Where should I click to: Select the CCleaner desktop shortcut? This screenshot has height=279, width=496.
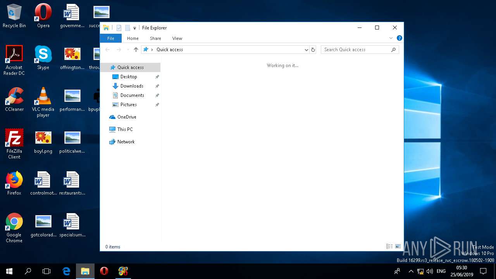(14, 100)
